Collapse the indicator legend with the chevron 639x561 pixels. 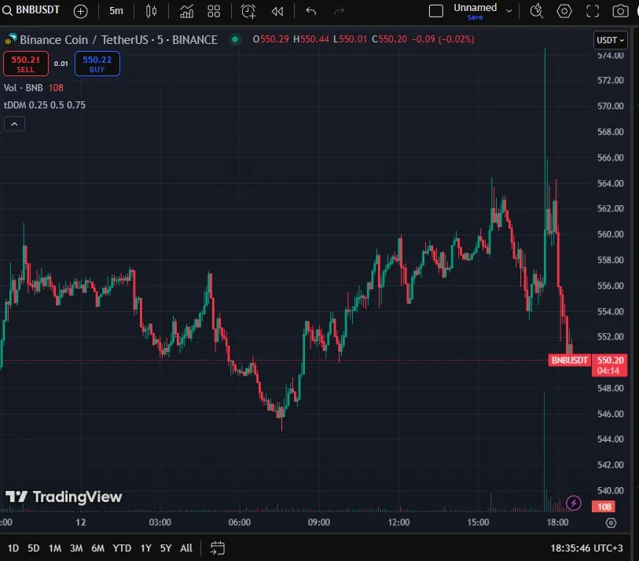14,124
